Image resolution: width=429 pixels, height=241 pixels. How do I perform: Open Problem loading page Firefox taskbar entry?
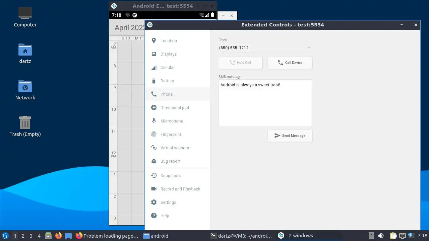107,236
